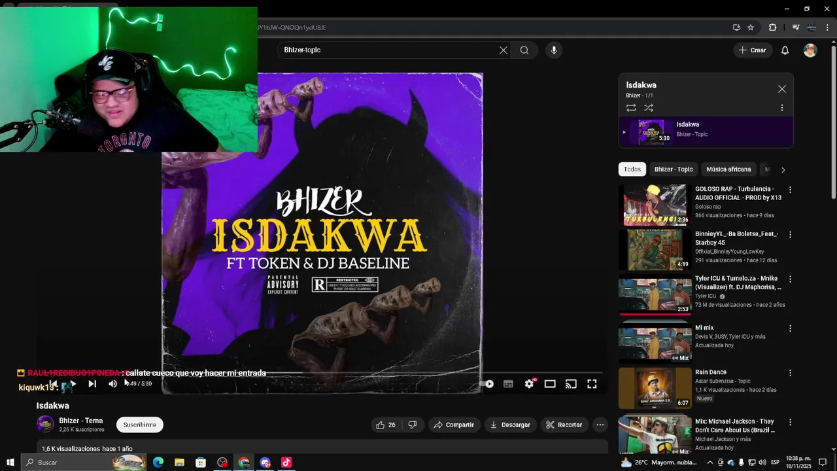Viewport: 837px width, 471px height.
Task: Select the Todos filter chip
Action: pyautogui.click(x=632, y=169)
